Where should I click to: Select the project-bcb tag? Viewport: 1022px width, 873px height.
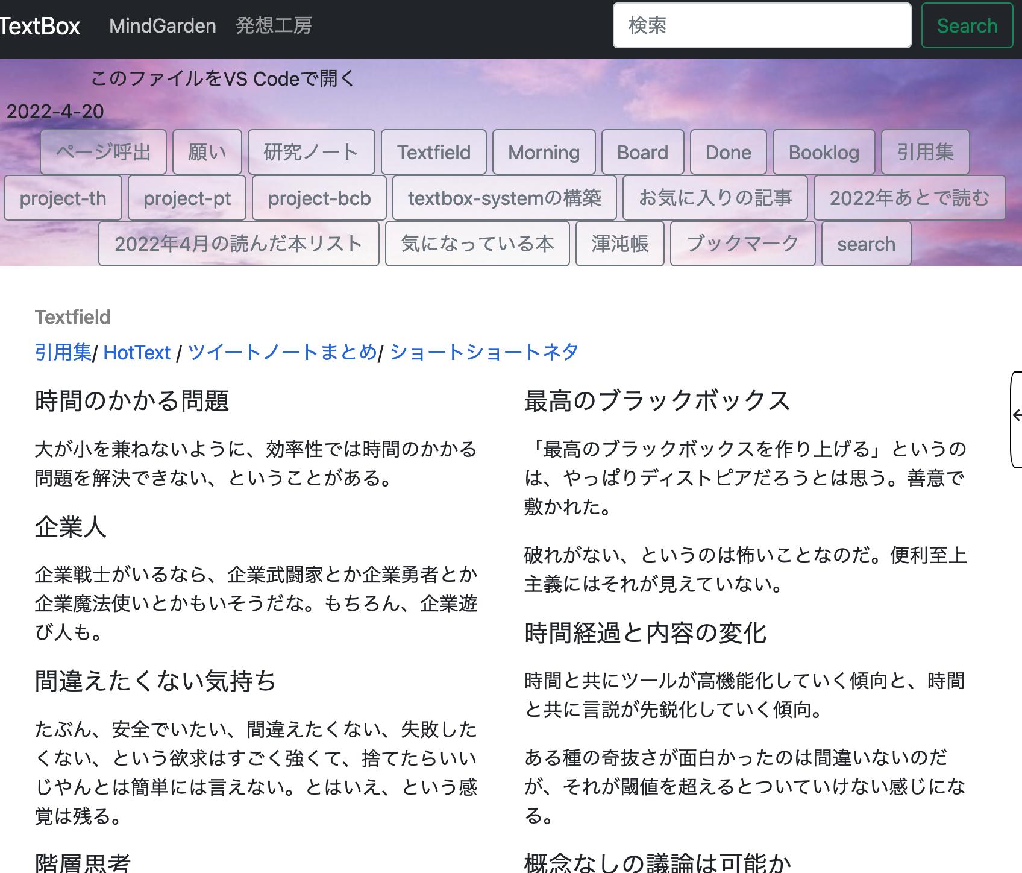[319, 198]
